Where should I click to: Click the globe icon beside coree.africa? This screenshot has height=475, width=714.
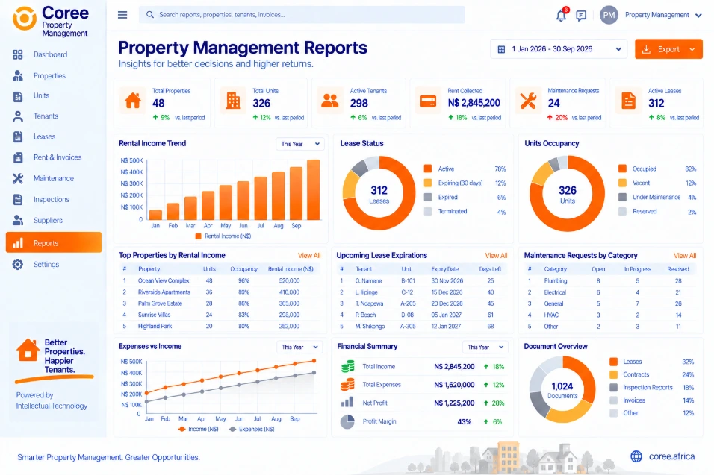(x=636, y=456)
